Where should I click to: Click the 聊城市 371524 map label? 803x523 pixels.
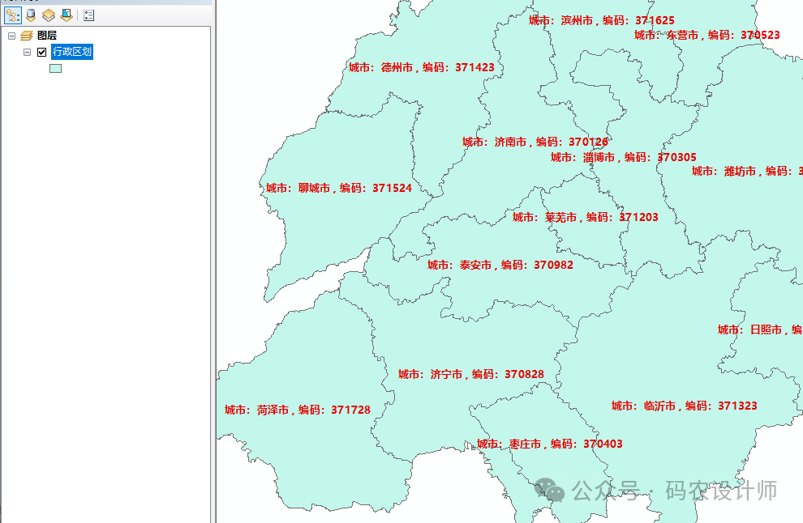click(338, 188)
